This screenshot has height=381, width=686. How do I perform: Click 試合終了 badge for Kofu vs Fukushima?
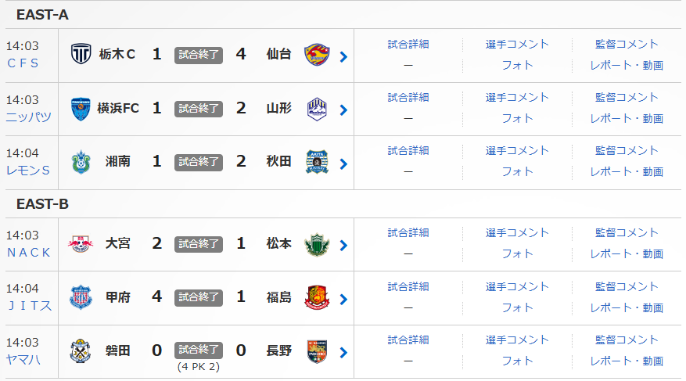tap(199, 297)
